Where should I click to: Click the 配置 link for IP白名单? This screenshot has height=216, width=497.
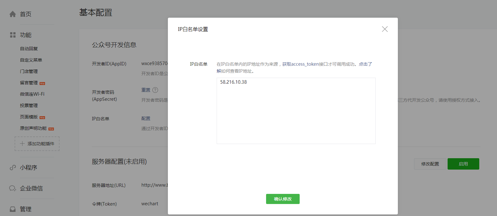146,118
